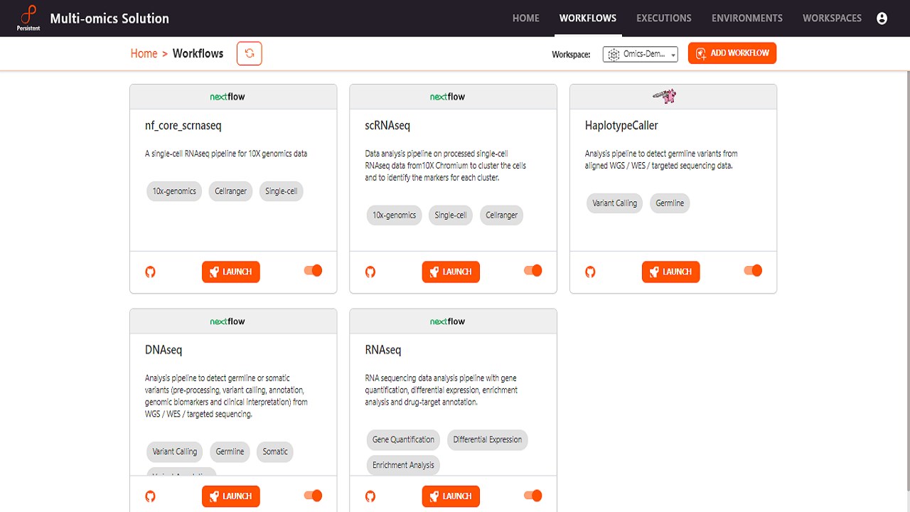The image size is (910, 512).
Task: Click Cellranger tag on scRNAseq card
Action: tap(502, 215)
